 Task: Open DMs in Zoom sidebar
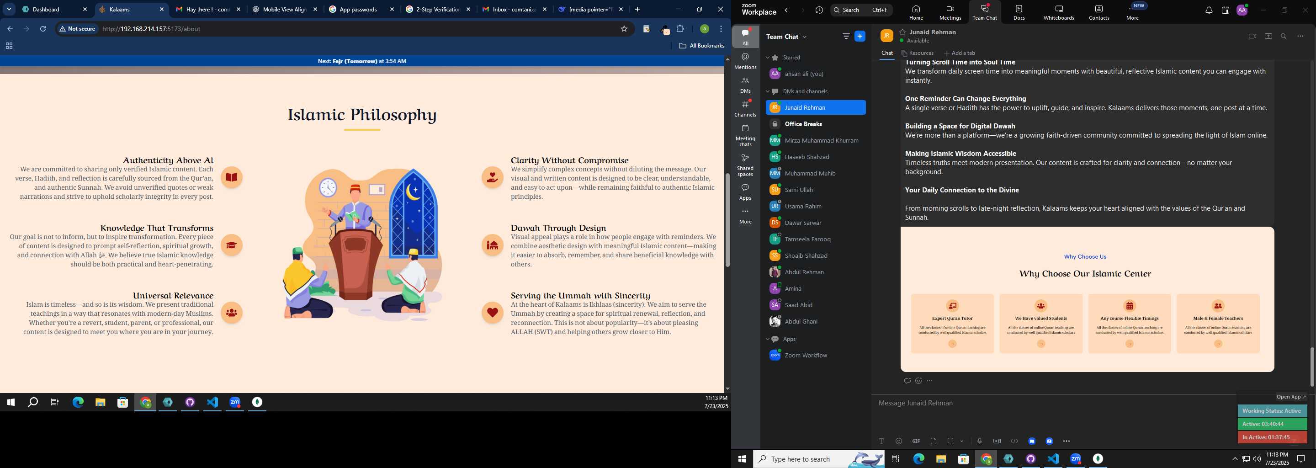coord(745,85)
